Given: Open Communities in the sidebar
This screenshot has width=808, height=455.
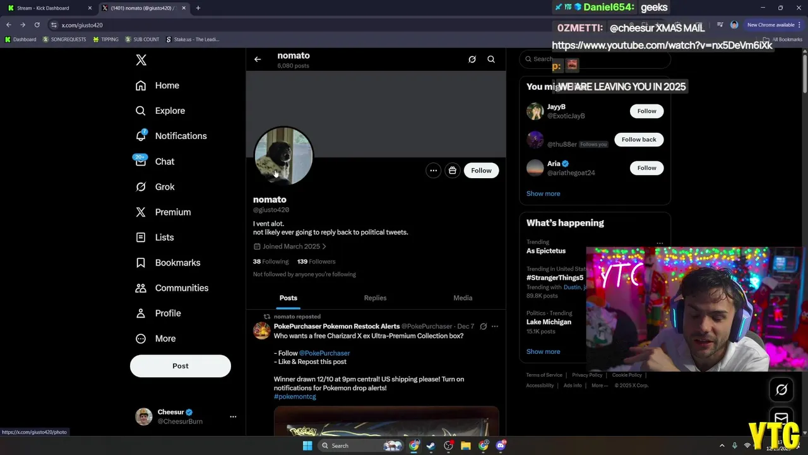Looking at the screenshot, I should (x=172, y=288).
